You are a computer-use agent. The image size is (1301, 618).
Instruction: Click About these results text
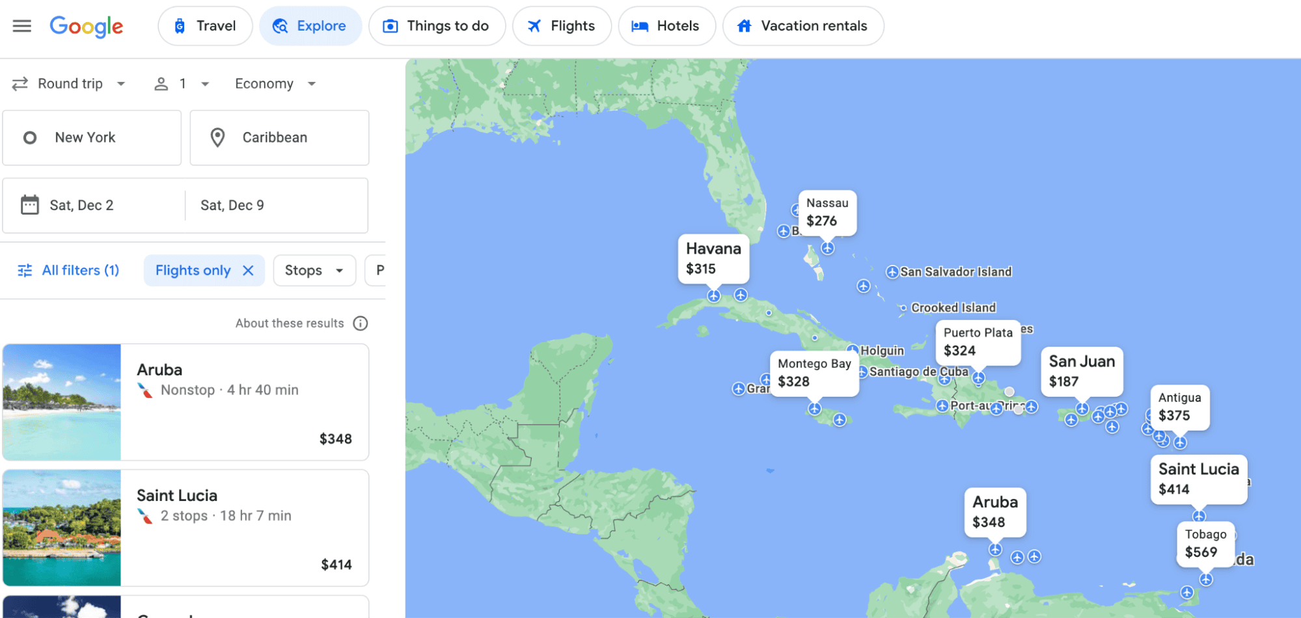tap(290, 323)
